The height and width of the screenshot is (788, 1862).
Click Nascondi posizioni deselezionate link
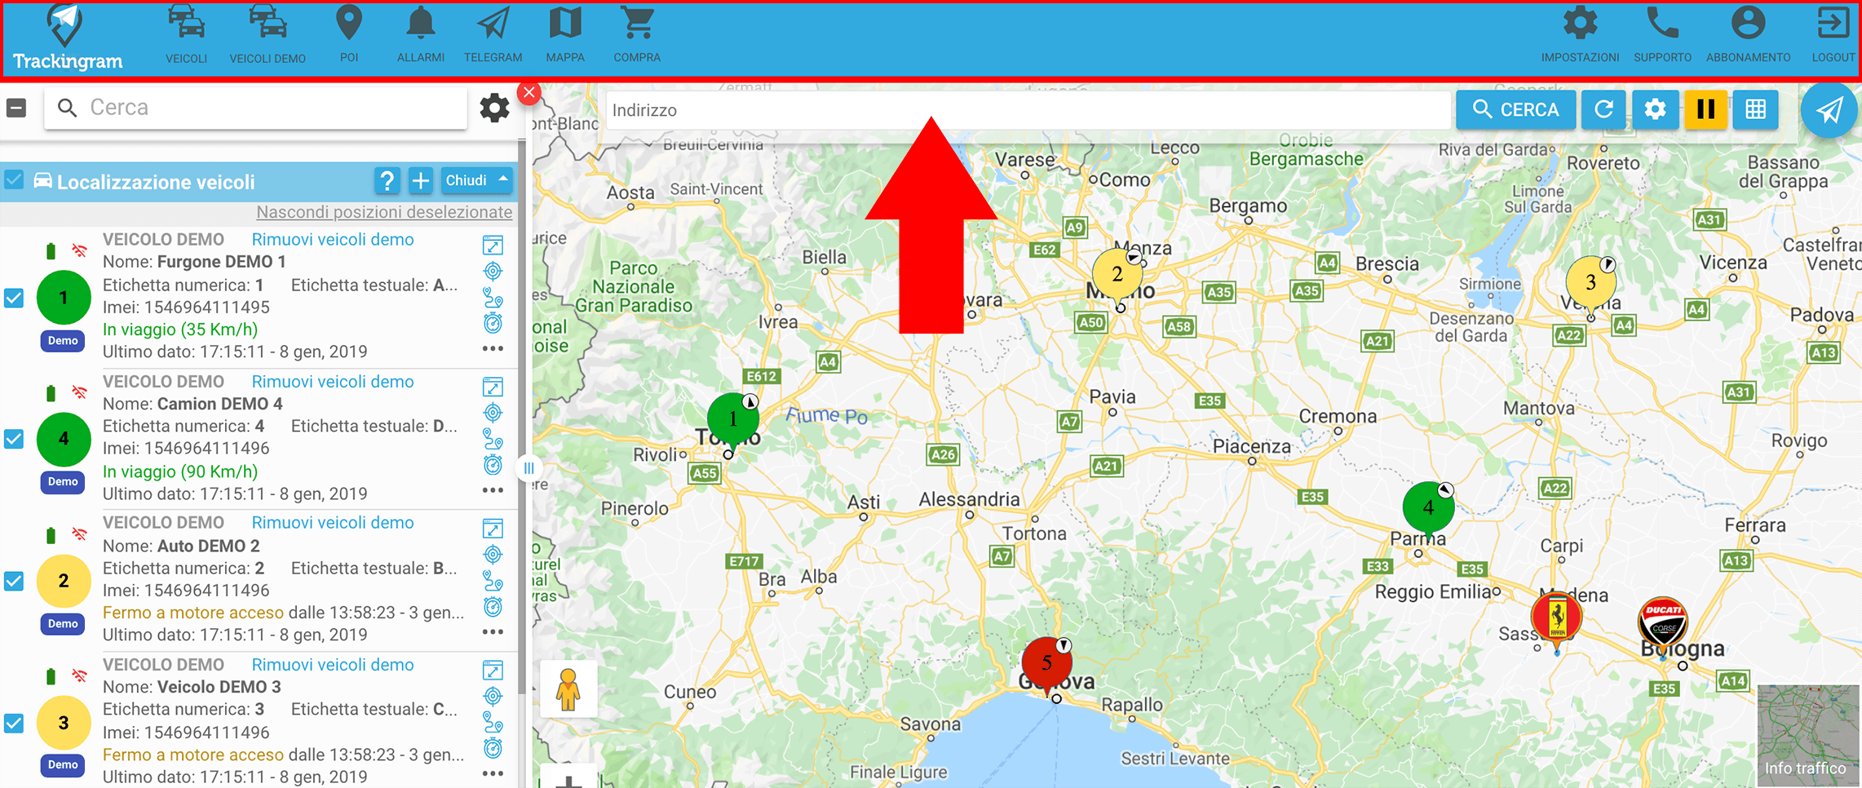(384, 212)
